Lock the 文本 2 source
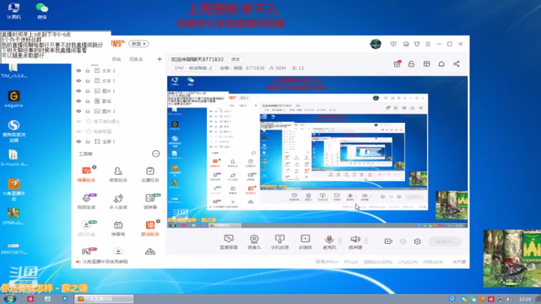This screenshot has height=304, width=541. [88, 70]
